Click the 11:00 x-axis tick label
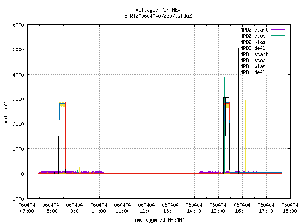299x224 pixels. (x=122, y=211)
